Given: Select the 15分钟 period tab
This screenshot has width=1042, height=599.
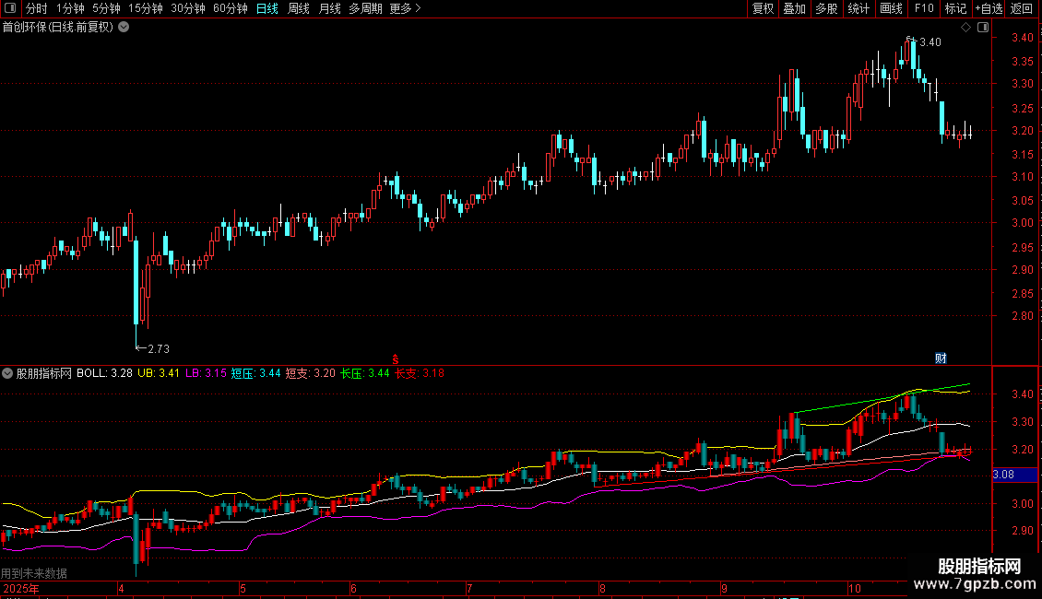Looking at the screenshot, I should click(146, 8).
